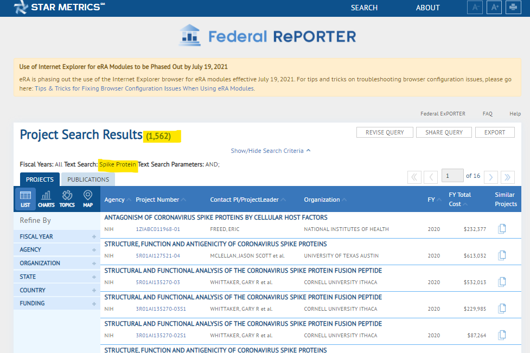
Task: Click the Federal RePORTER building logo
Action: pyautogui.click(x=190, y=35)
